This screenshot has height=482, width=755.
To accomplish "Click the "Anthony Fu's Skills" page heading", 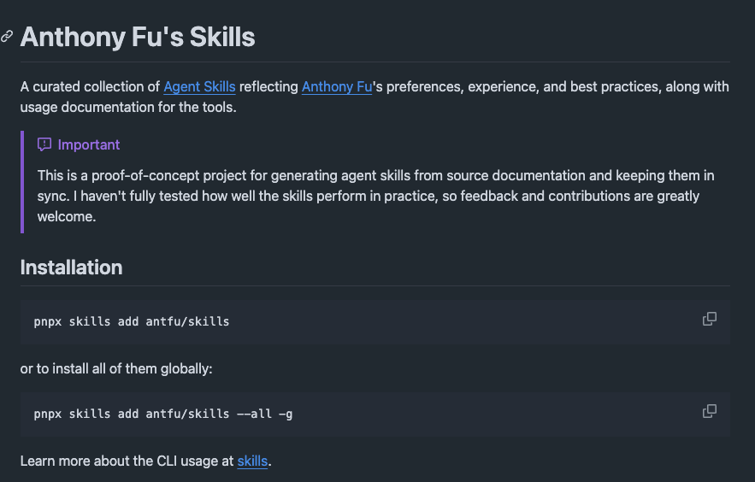I will coord(138,37).
